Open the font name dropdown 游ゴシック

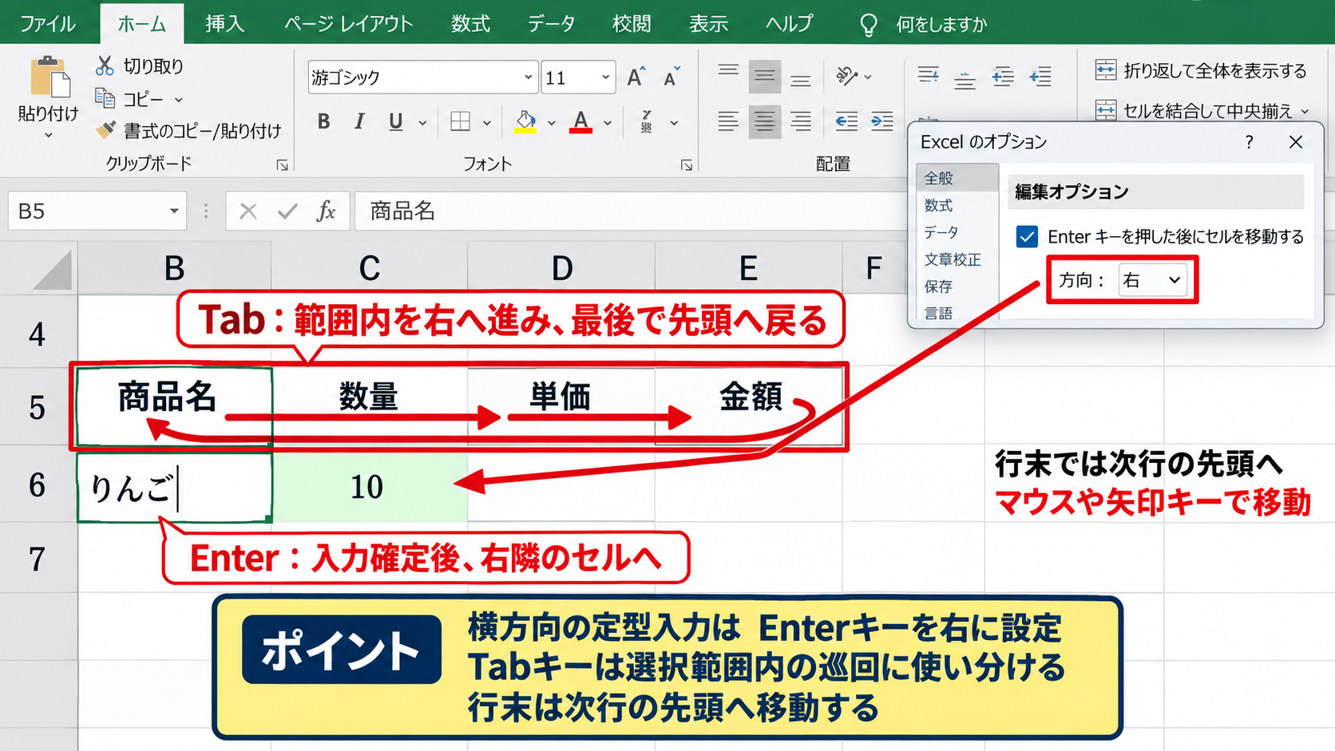pos(528,77)
